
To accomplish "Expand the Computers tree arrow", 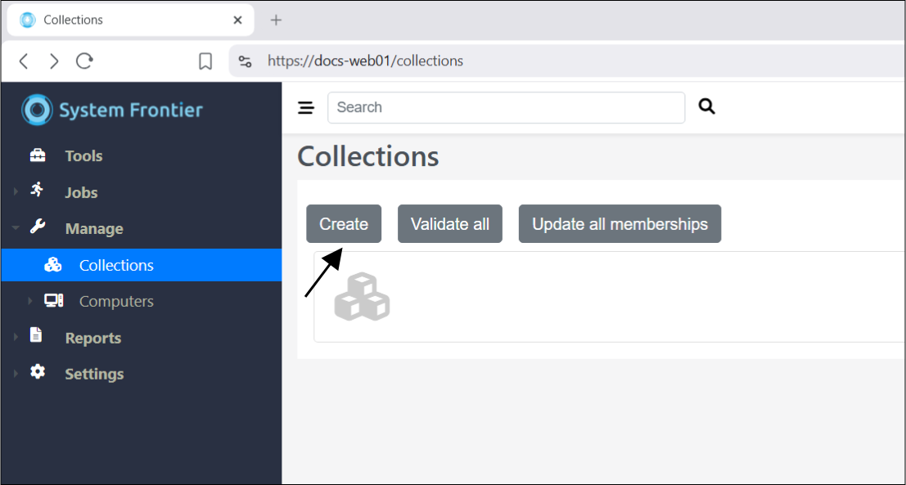I will coord(30,301).
